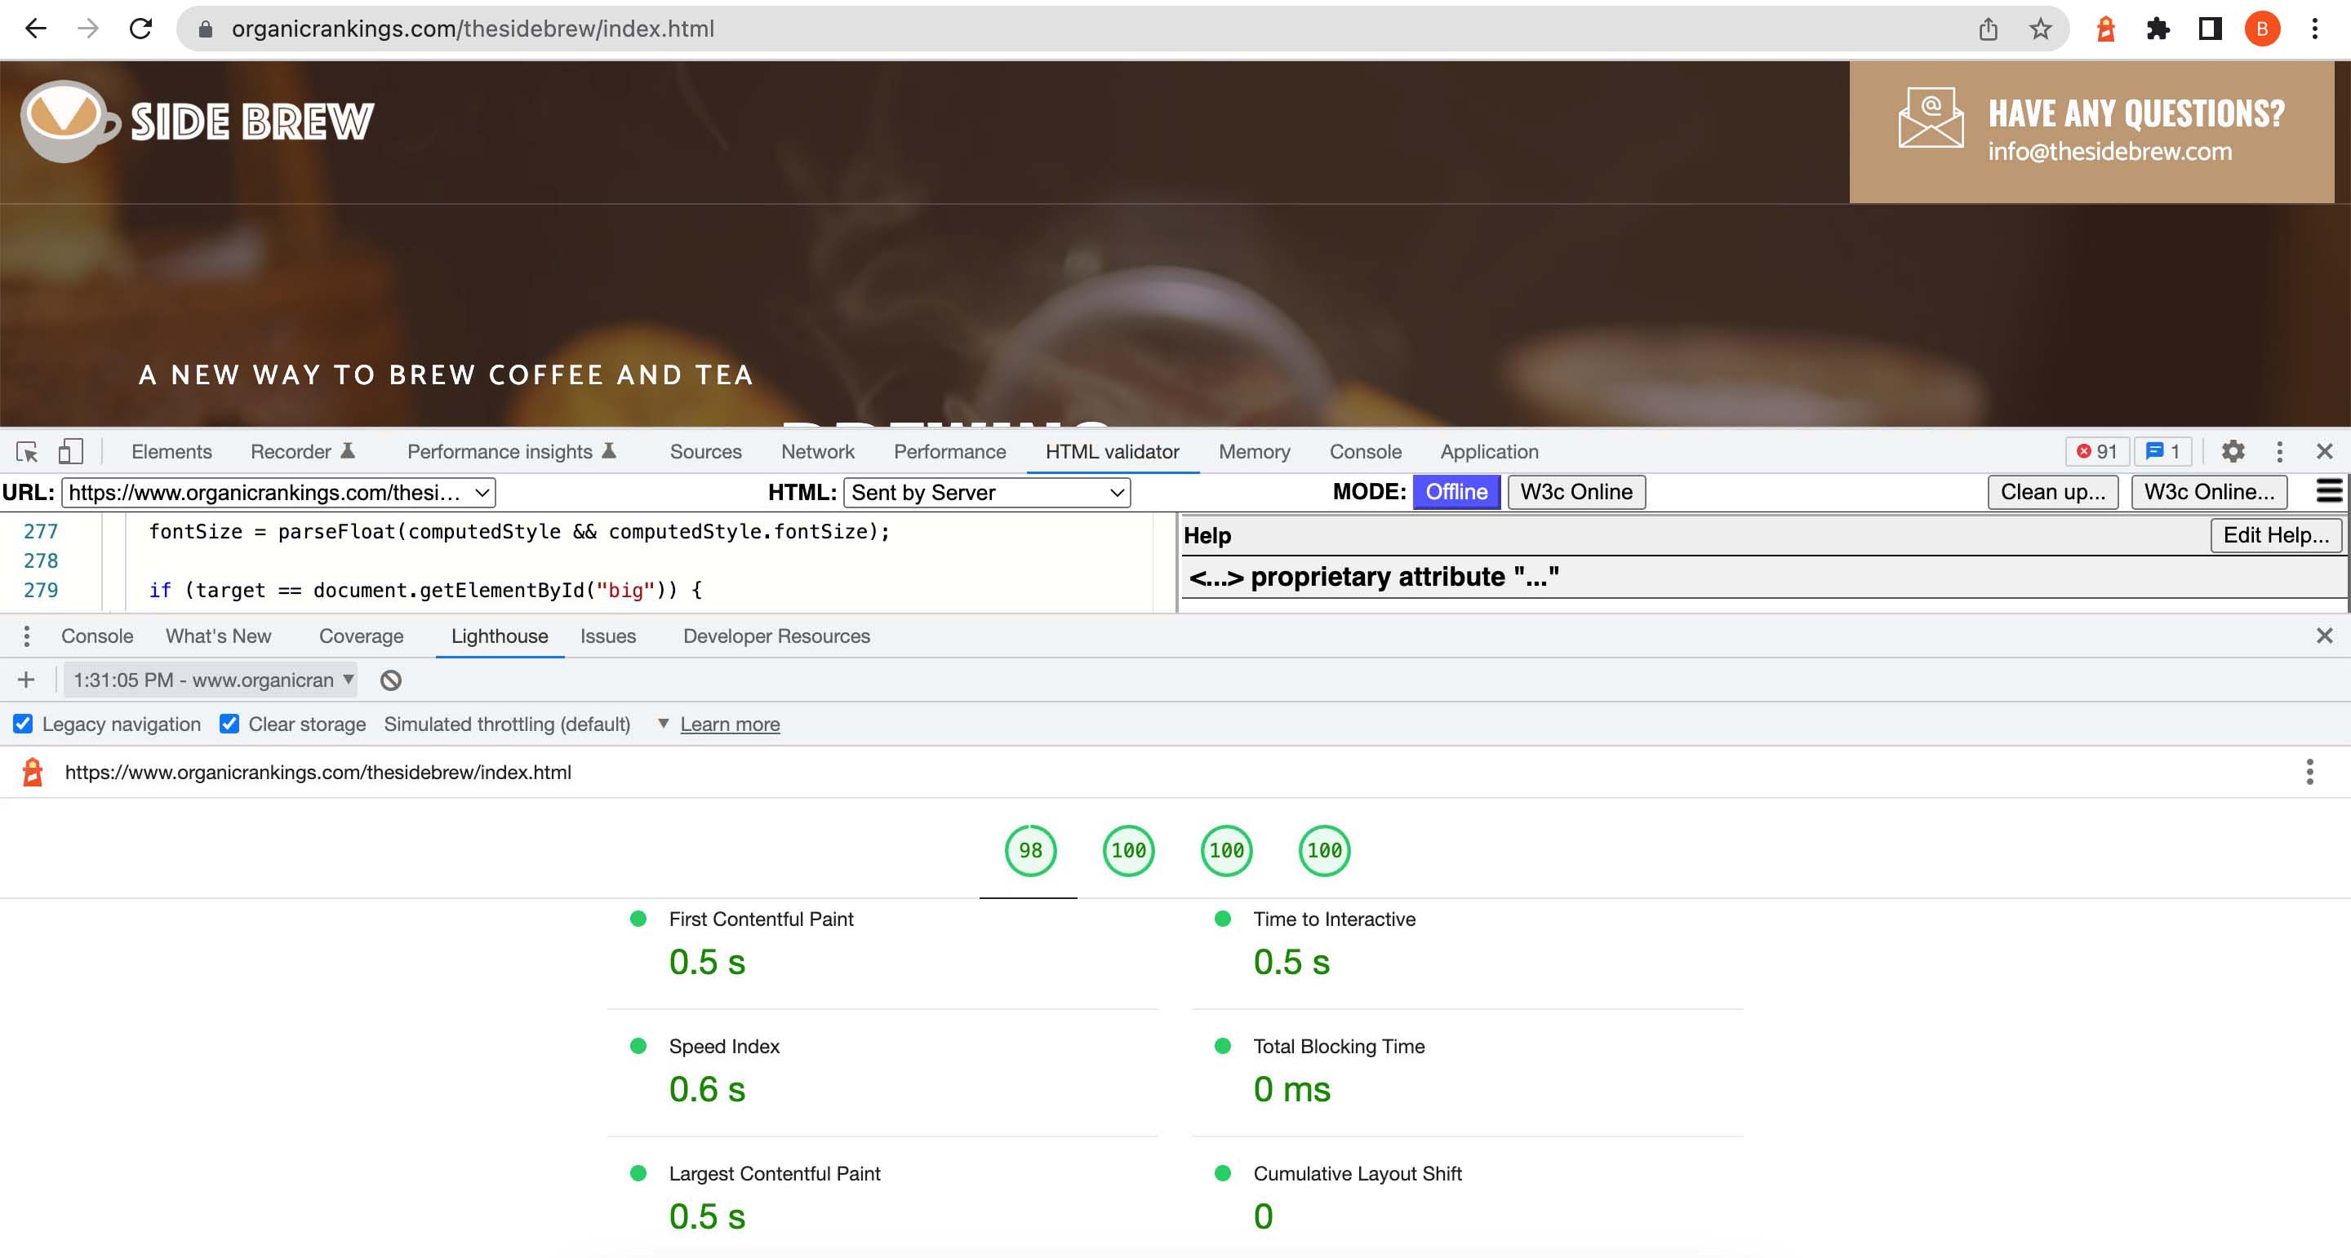Open DevTools settings gear
Screen dimensions: 2351x1258
(2234, 452)
